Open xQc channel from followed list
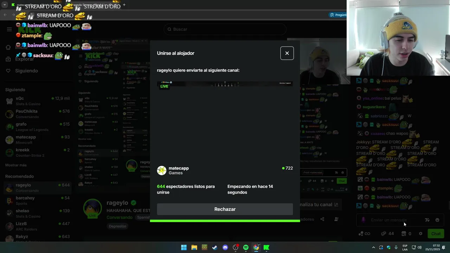 coord(37,101)
